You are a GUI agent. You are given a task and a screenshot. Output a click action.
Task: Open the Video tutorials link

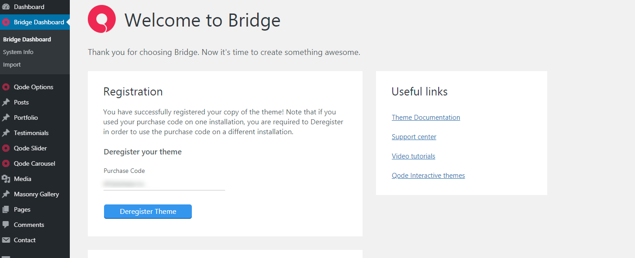click(413, 156)
